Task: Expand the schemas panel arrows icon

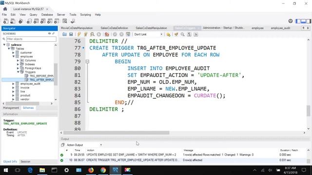Action: (53, 34)
